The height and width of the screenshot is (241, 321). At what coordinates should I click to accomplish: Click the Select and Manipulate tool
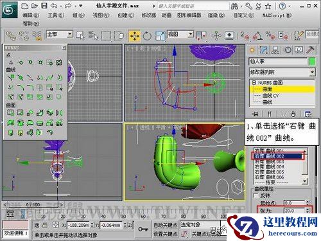click(x=216, y=35)
